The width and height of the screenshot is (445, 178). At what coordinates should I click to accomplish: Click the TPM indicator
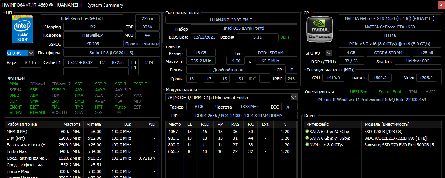(413, 92)
